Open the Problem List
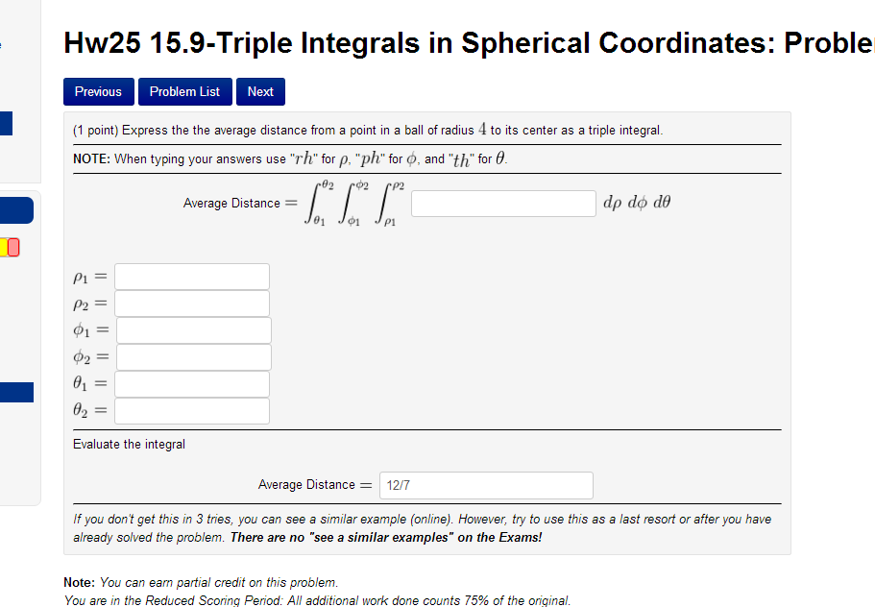Screen dimensions: 875x607 (184, 92)
